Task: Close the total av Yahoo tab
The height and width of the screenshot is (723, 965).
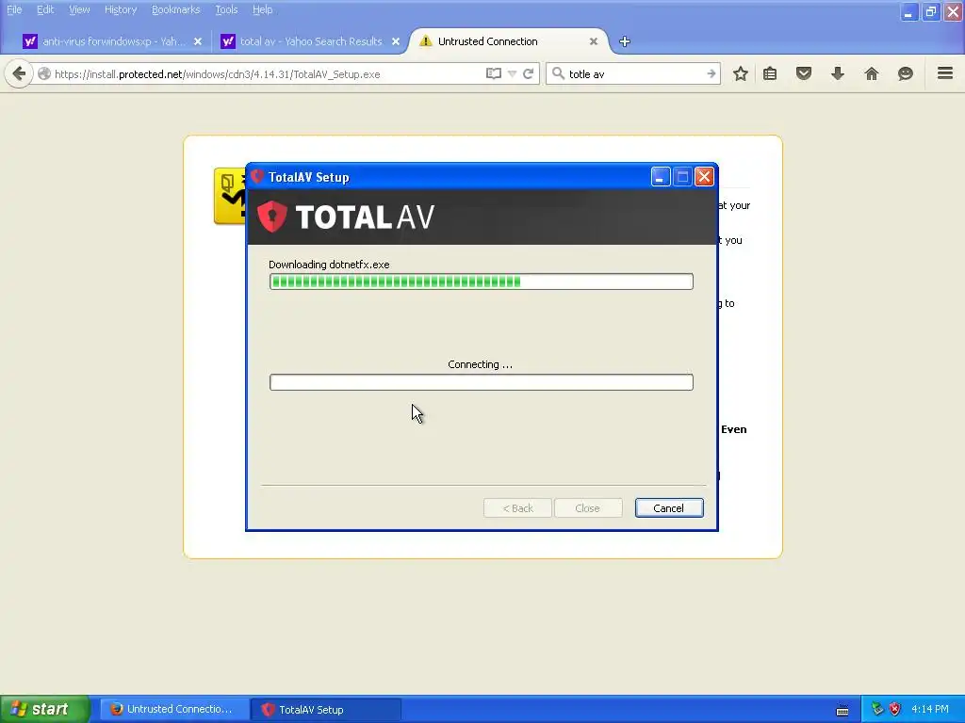Action: (396, 41)
